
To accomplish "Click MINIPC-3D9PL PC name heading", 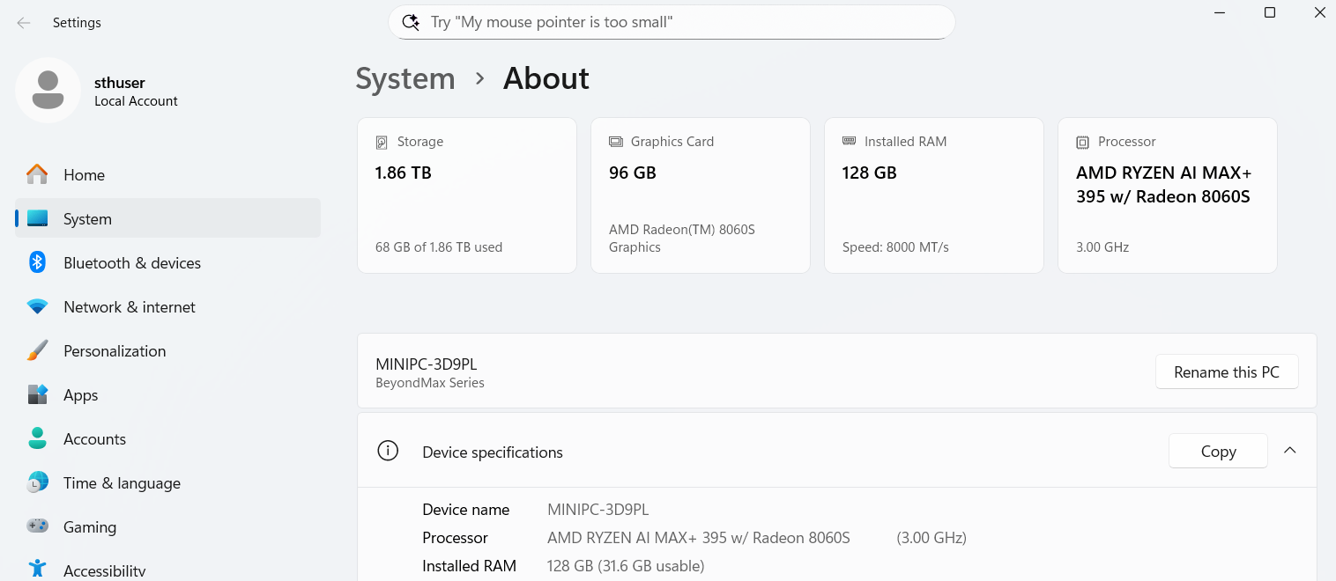I will [427, 364].
